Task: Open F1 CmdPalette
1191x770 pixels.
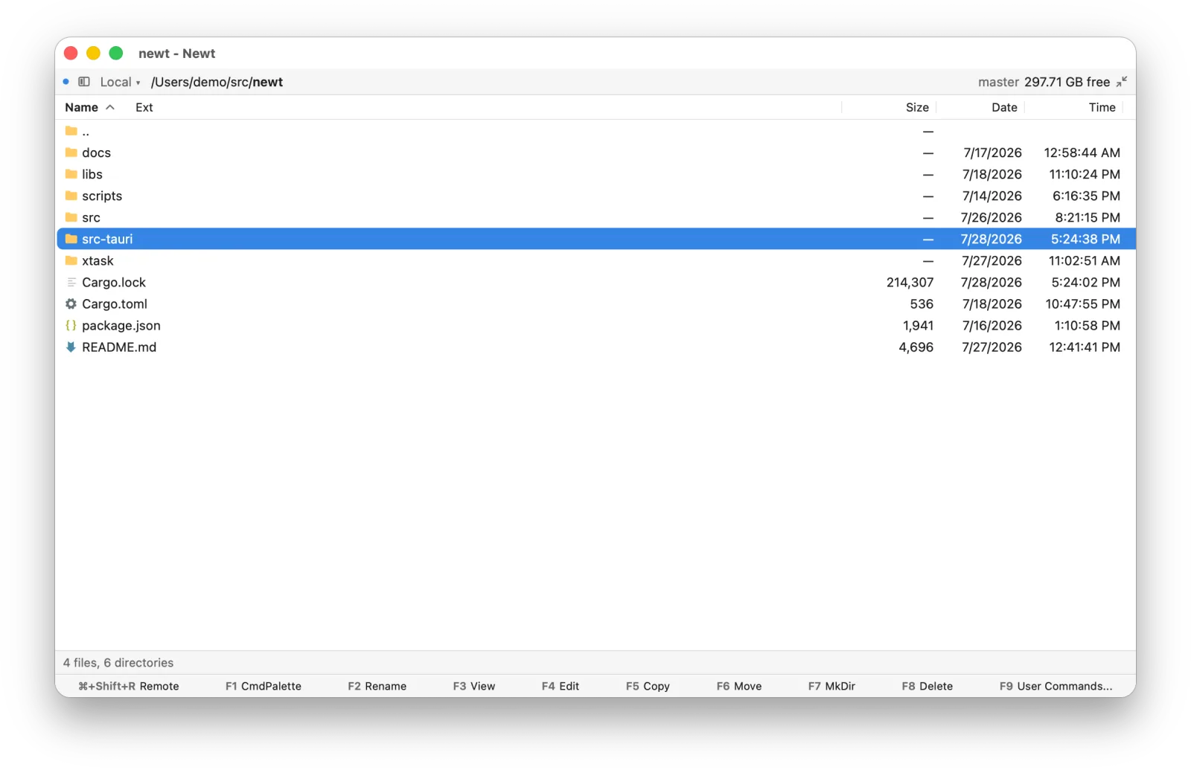Action: [x=264, y=686]
